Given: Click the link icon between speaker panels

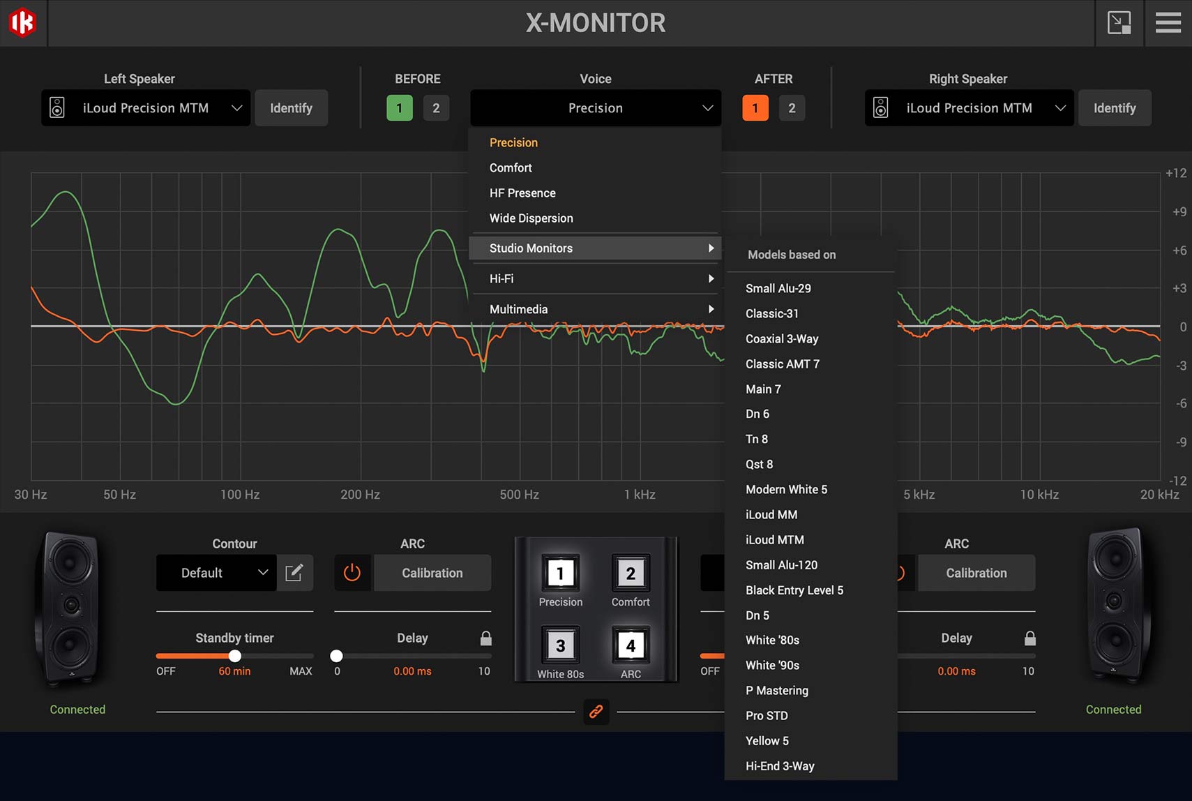Looking at the screenshot, I should point(596,712).
